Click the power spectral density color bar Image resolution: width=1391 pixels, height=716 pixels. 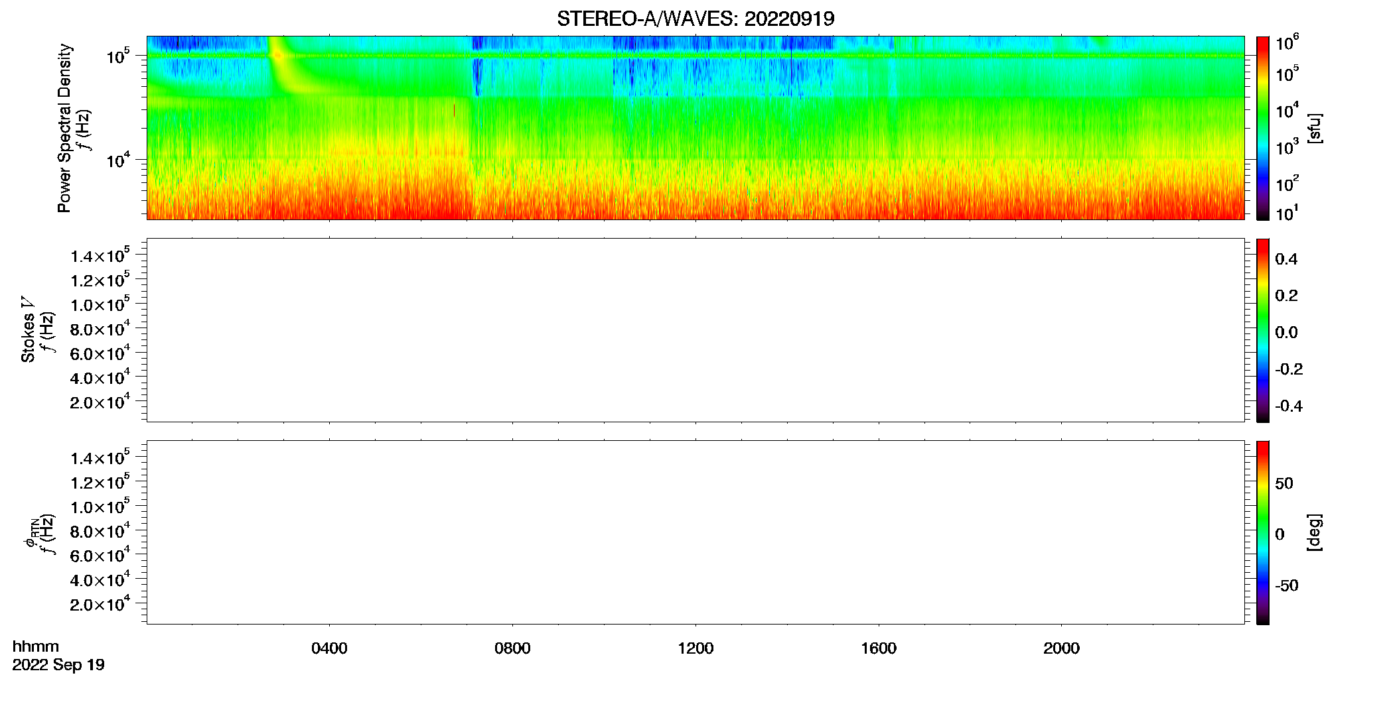click(1262, 128)
